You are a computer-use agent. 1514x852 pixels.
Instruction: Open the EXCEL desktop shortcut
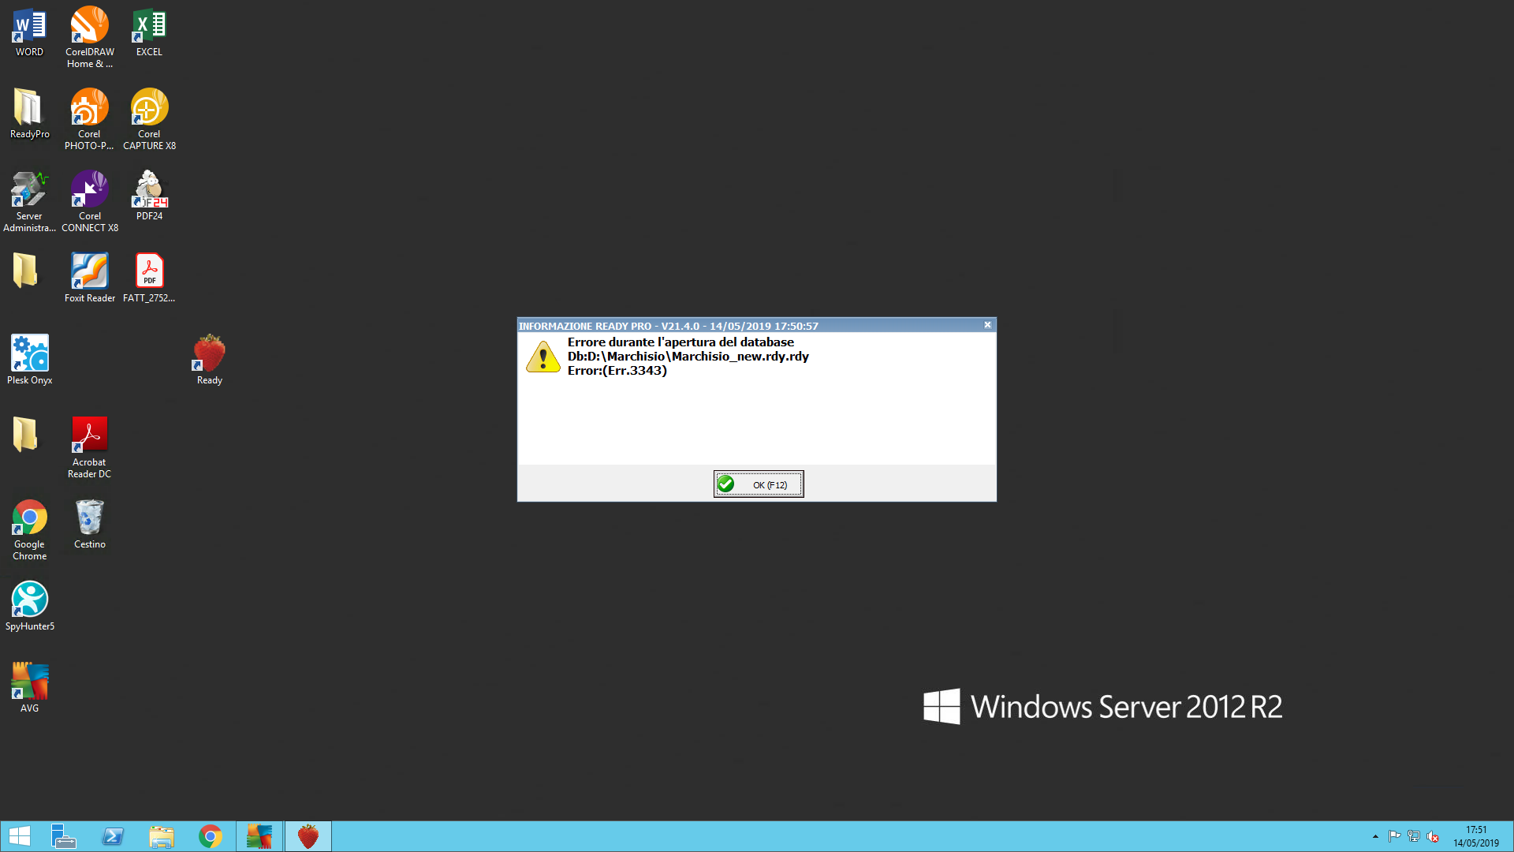[149, 32]
